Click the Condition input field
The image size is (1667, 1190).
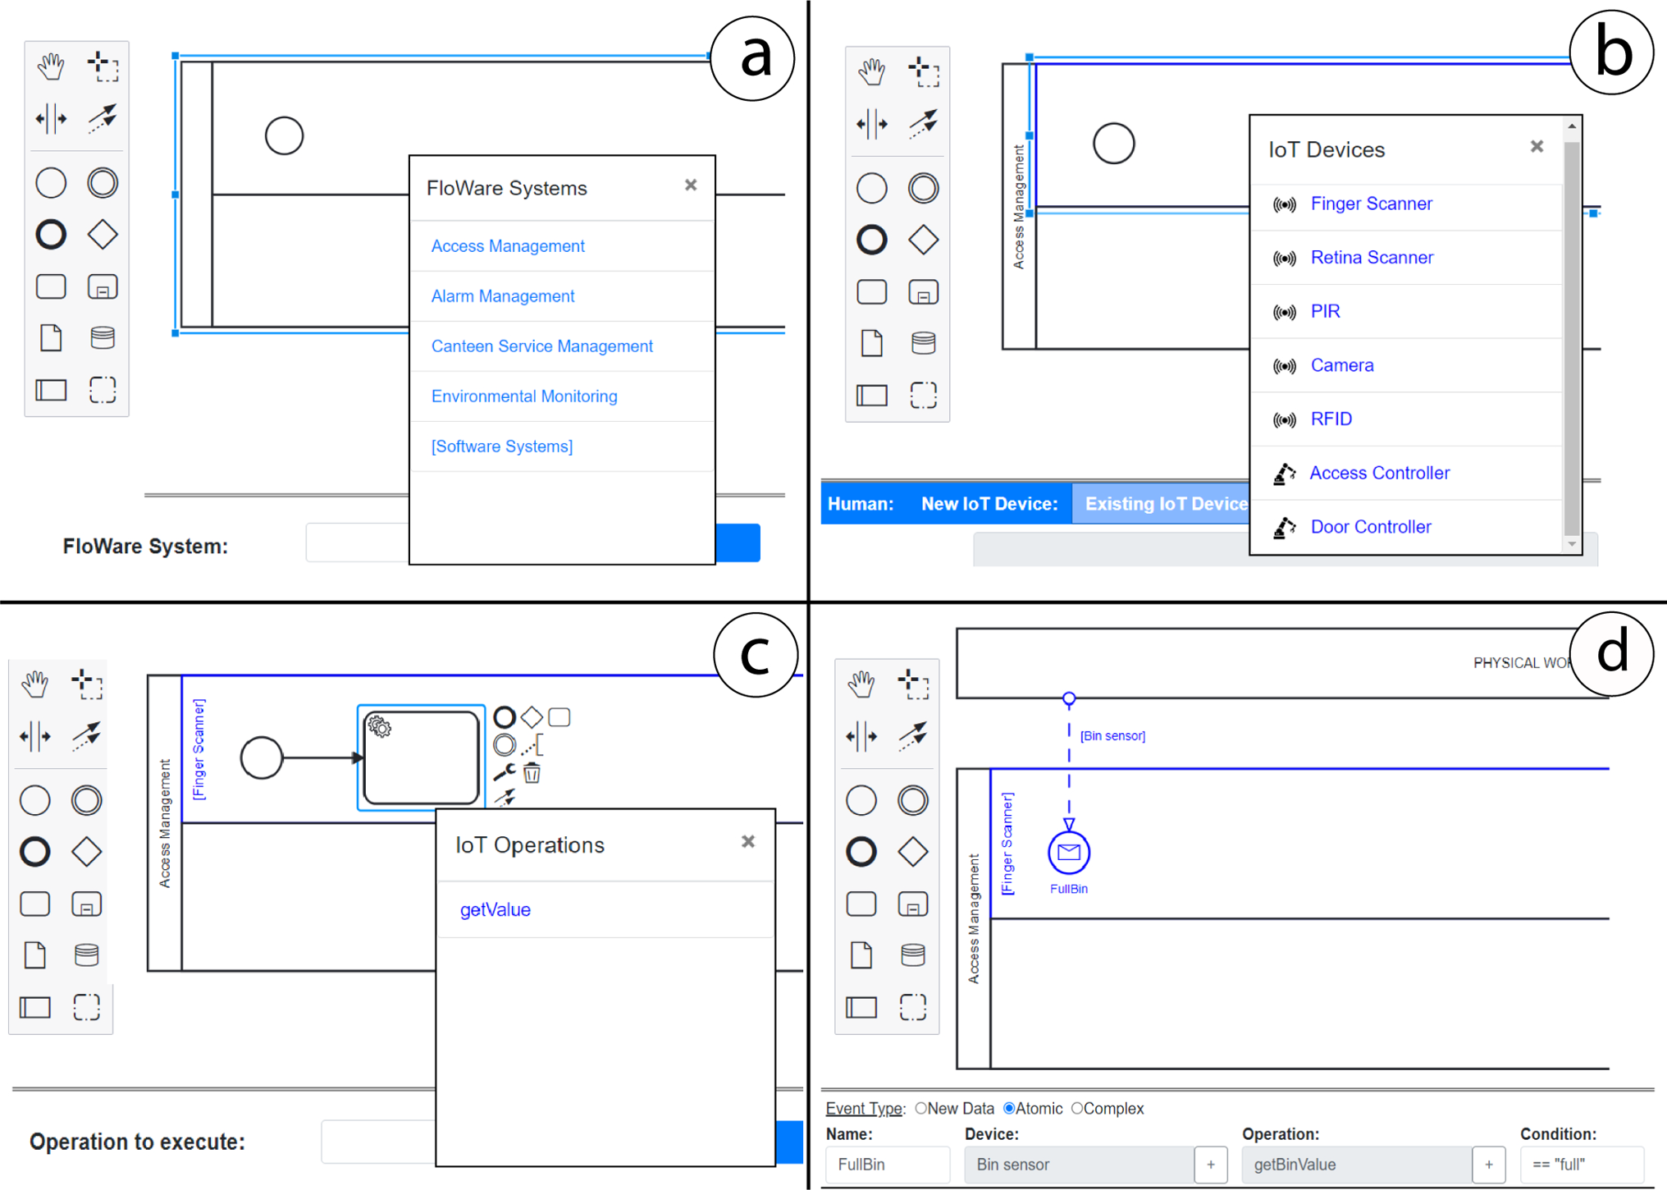tap(1581, 1165)
